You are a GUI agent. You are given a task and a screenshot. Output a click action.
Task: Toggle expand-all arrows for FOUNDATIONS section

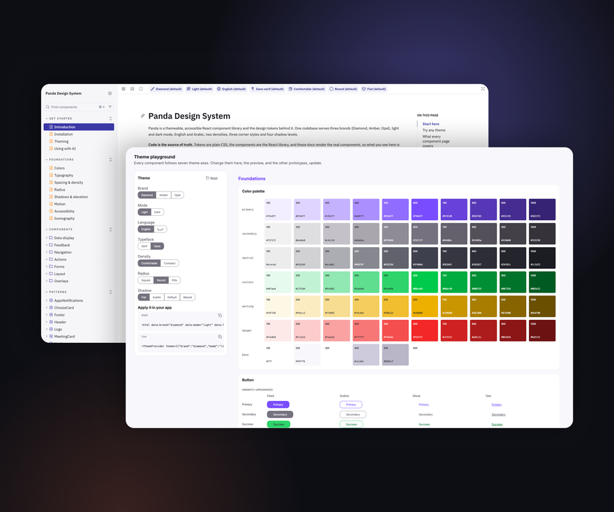click(x=110, y=159)
